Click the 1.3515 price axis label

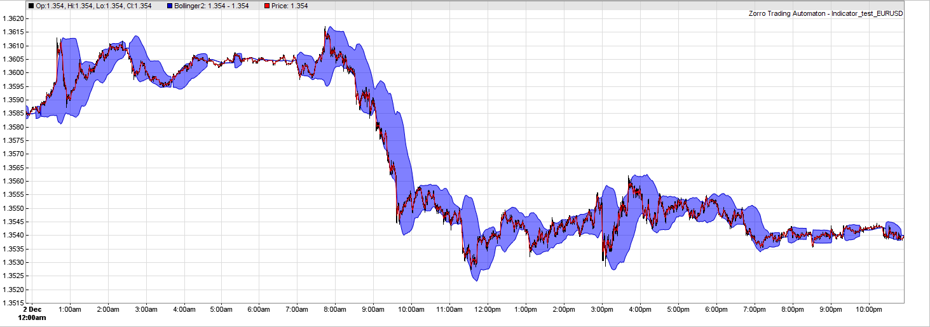[14, 303]
